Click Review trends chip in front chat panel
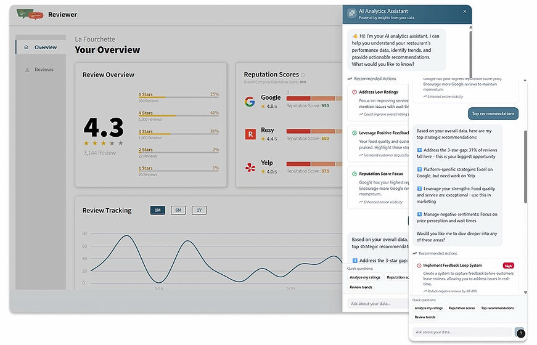This screenshot has width=537, height=345. [x=425, y=317]
